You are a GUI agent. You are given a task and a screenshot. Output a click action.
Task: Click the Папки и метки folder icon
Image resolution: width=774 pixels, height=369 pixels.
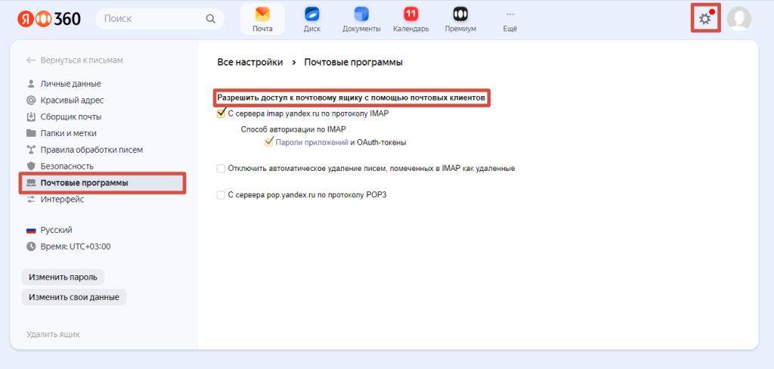[31, 133]
